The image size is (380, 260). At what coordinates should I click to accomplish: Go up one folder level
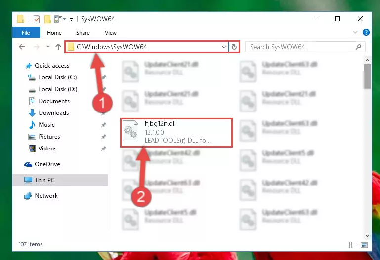click(x=58, y=47)
